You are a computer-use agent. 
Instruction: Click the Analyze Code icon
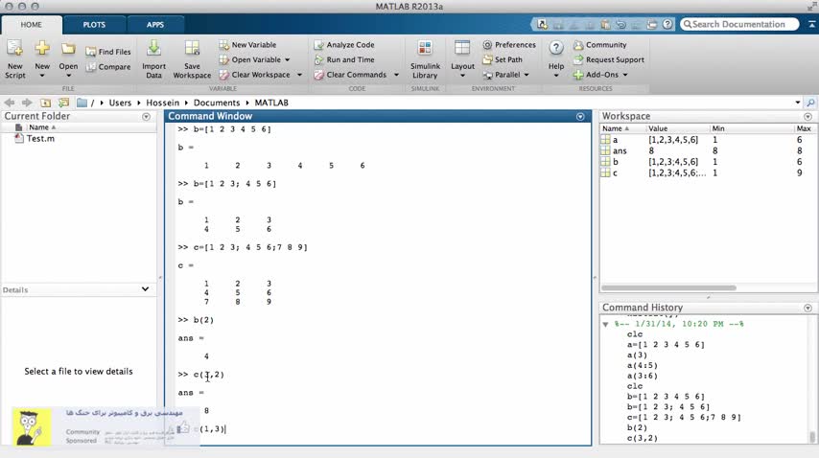point(319,45)
